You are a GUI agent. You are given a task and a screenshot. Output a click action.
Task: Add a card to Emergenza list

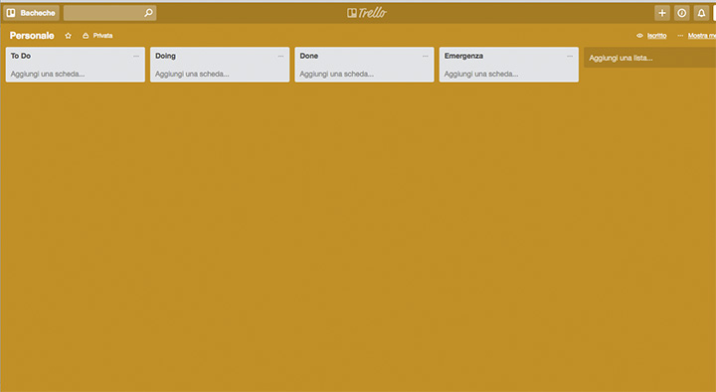click(481, 74)
